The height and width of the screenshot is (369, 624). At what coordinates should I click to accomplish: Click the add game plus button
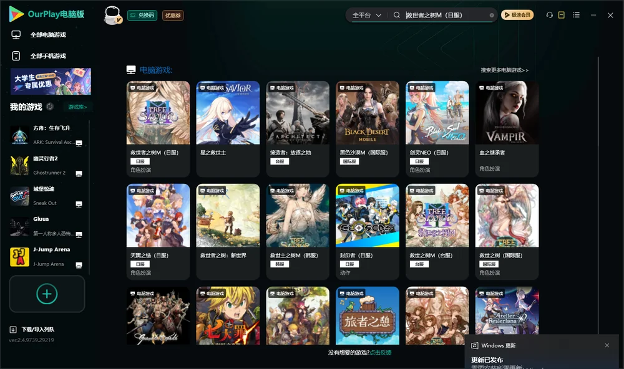click(47, 294)
